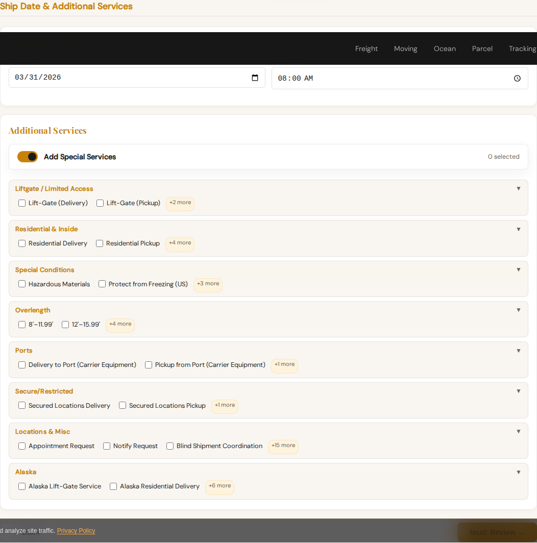Open the Freight menu item
The width and height of the screenshot is (537, 543).
[x=366, y=48]
